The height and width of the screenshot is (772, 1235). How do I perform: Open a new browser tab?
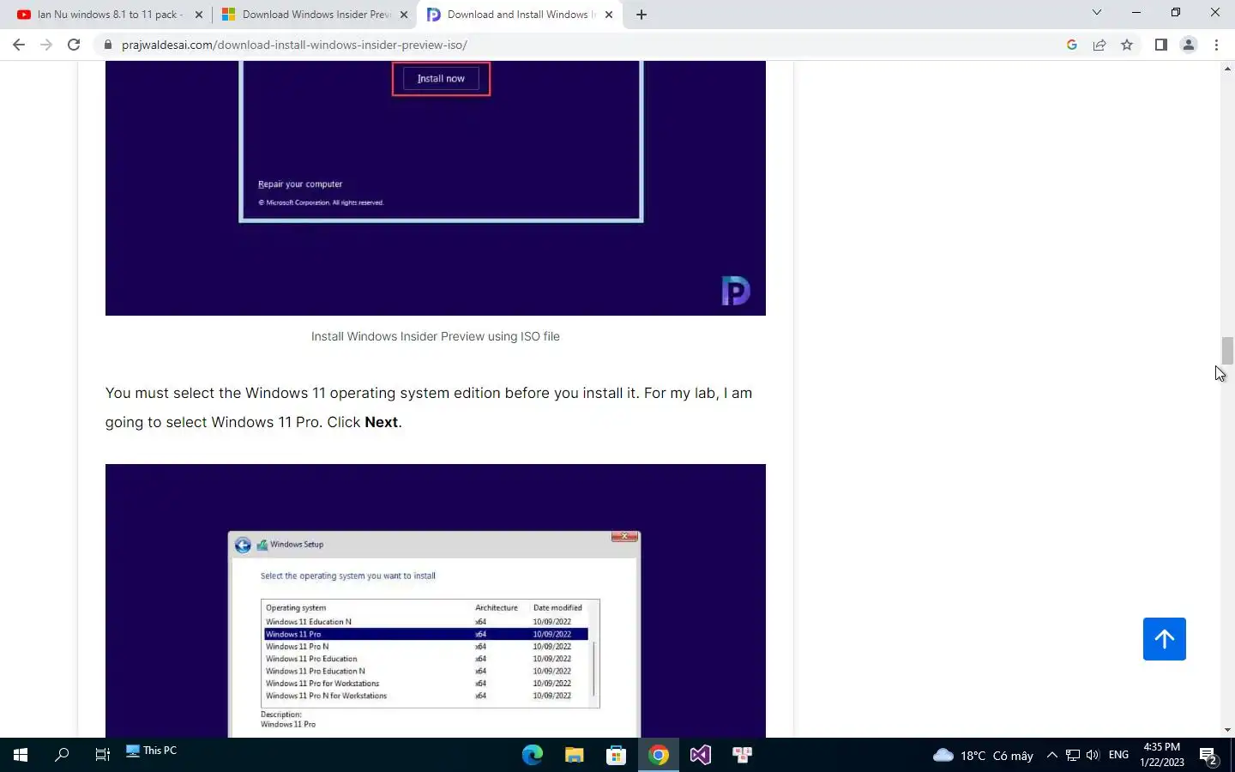642,15
